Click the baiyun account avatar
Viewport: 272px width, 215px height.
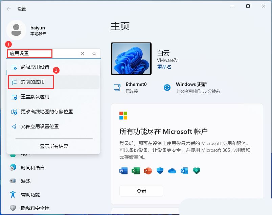pyautogui.click(x=16, y=30)
